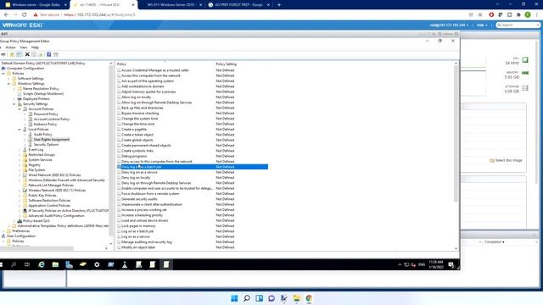Screen dimensions: 543x305
Task: Switch to the WS-011 Windows Server 2019 tab
Action: [x=171, y=5]
